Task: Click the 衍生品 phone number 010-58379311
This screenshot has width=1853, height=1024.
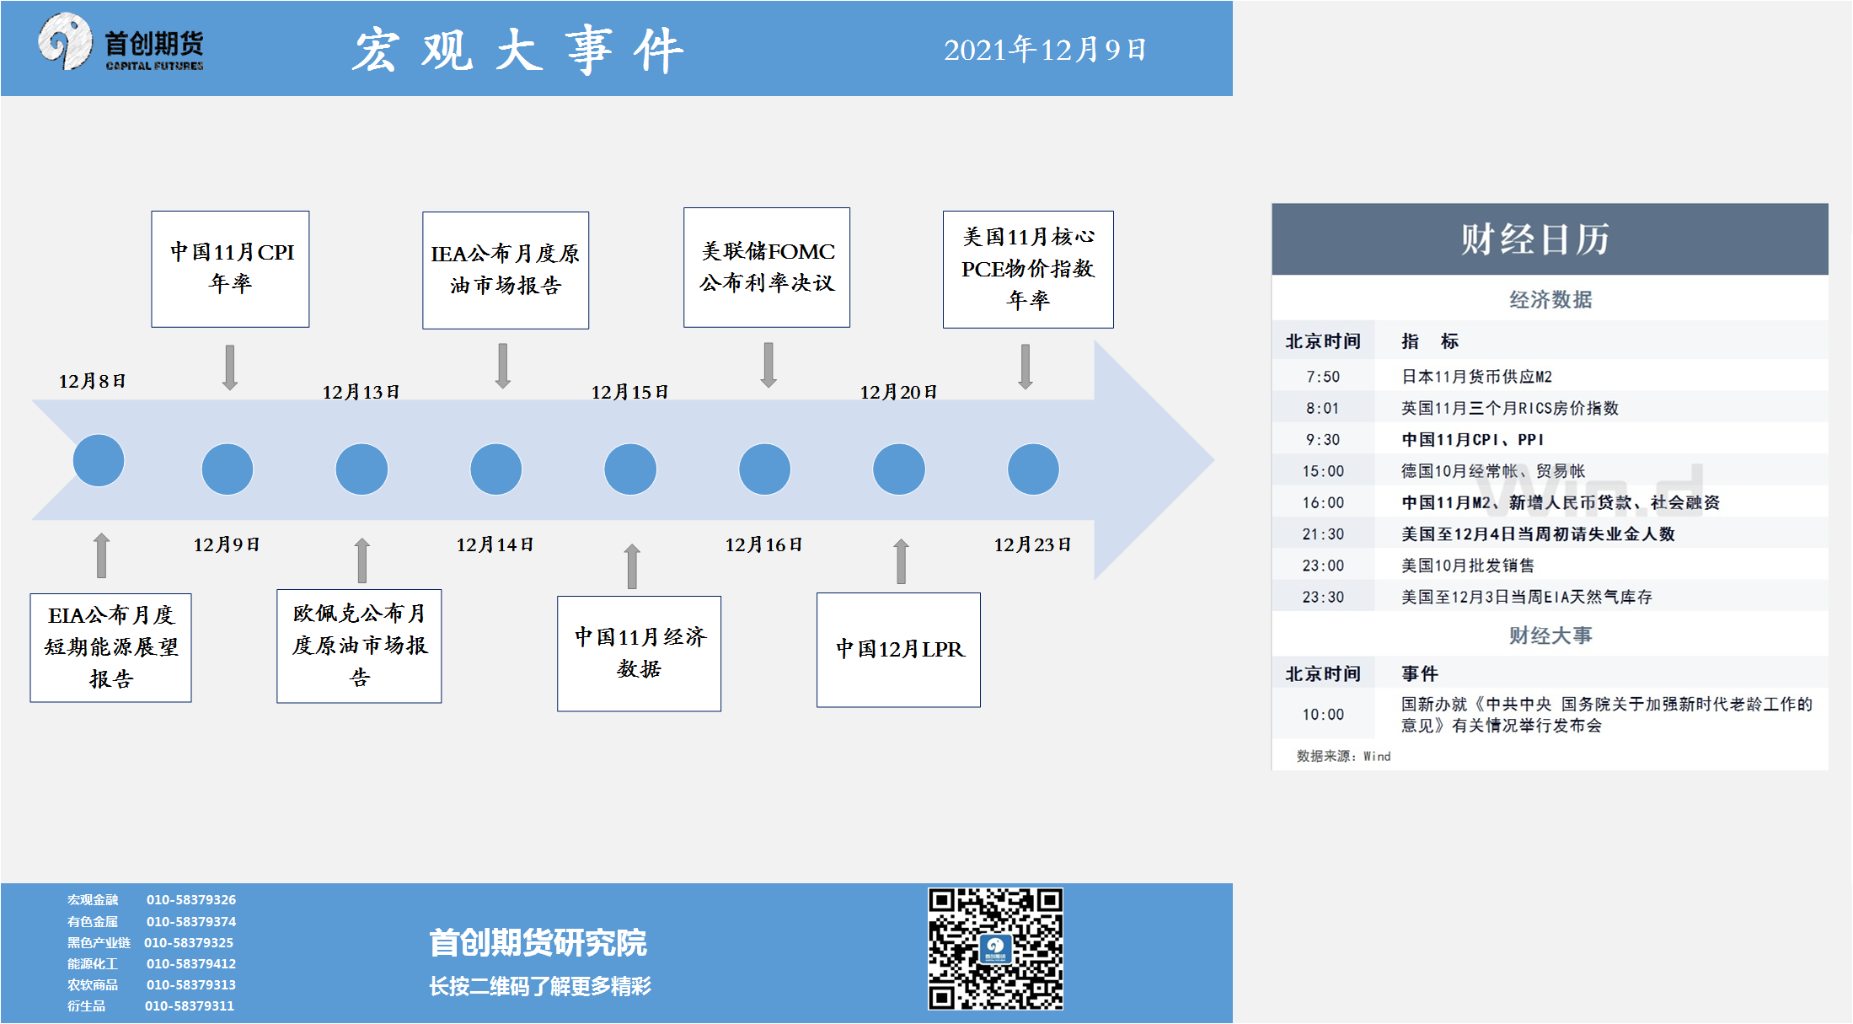Action: [190, 1006]
